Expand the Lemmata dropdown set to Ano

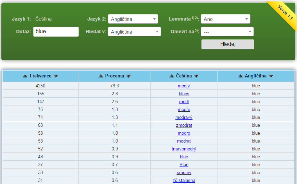225,19
